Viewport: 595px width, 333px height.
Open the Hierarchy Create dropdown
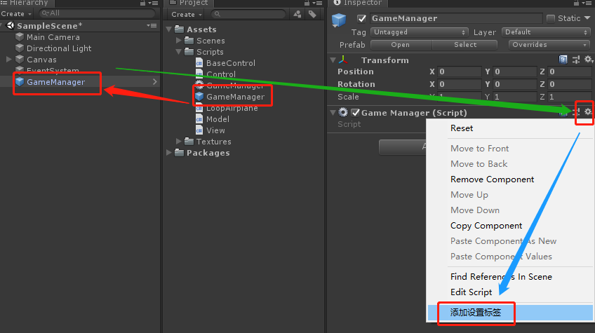16,13
